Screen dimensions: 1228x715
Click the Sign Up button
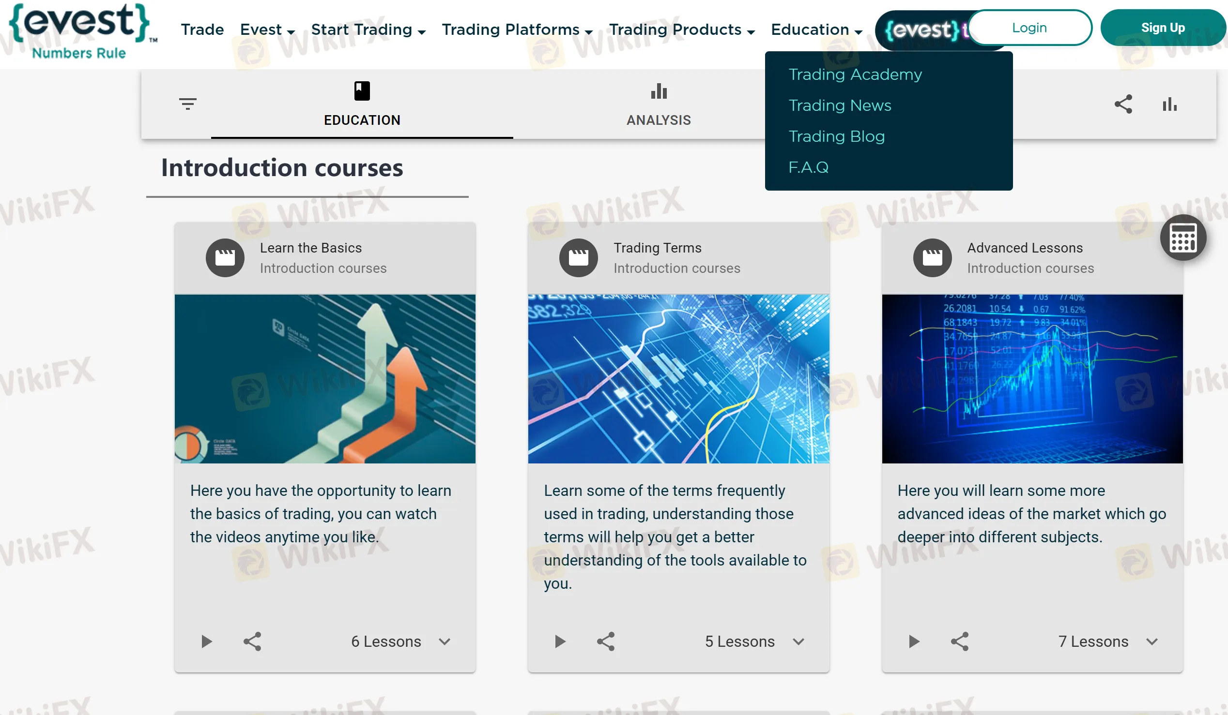[1163, 28]
